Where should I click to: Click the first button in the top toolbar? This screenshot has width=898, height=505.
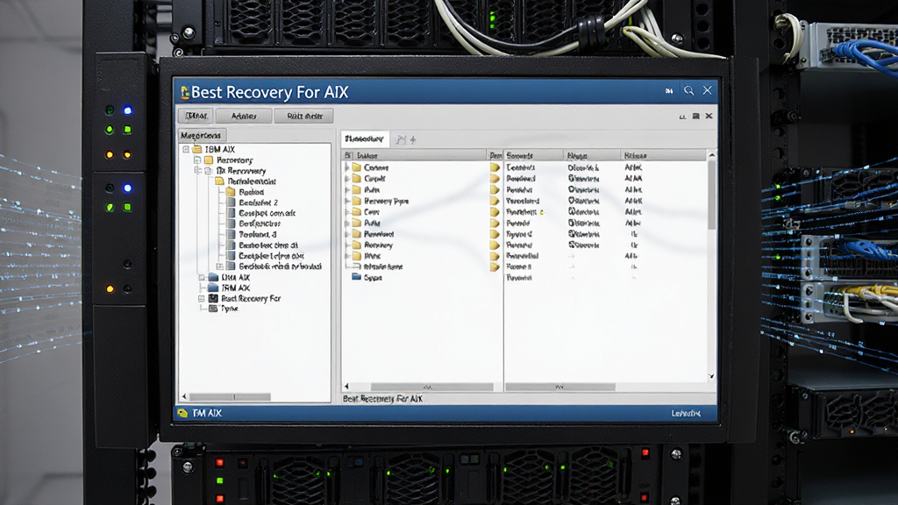[x=196, y=116]
